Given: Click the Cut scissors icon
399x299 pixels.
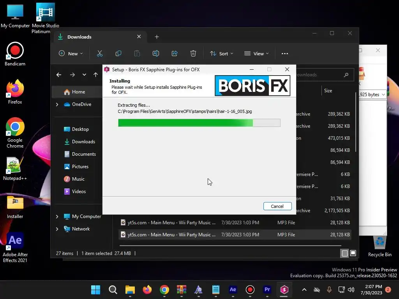Looking at the screenshot, I should click(100, 54).
